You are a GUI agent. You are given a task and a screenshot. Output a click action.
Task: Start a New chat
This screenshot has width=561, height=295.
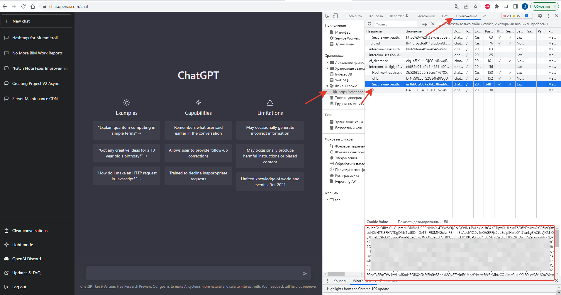(x=36, y=21)
